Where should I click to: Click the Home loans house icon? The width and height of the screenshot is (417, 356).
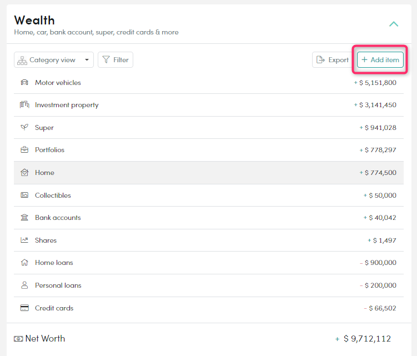[24, 262]
